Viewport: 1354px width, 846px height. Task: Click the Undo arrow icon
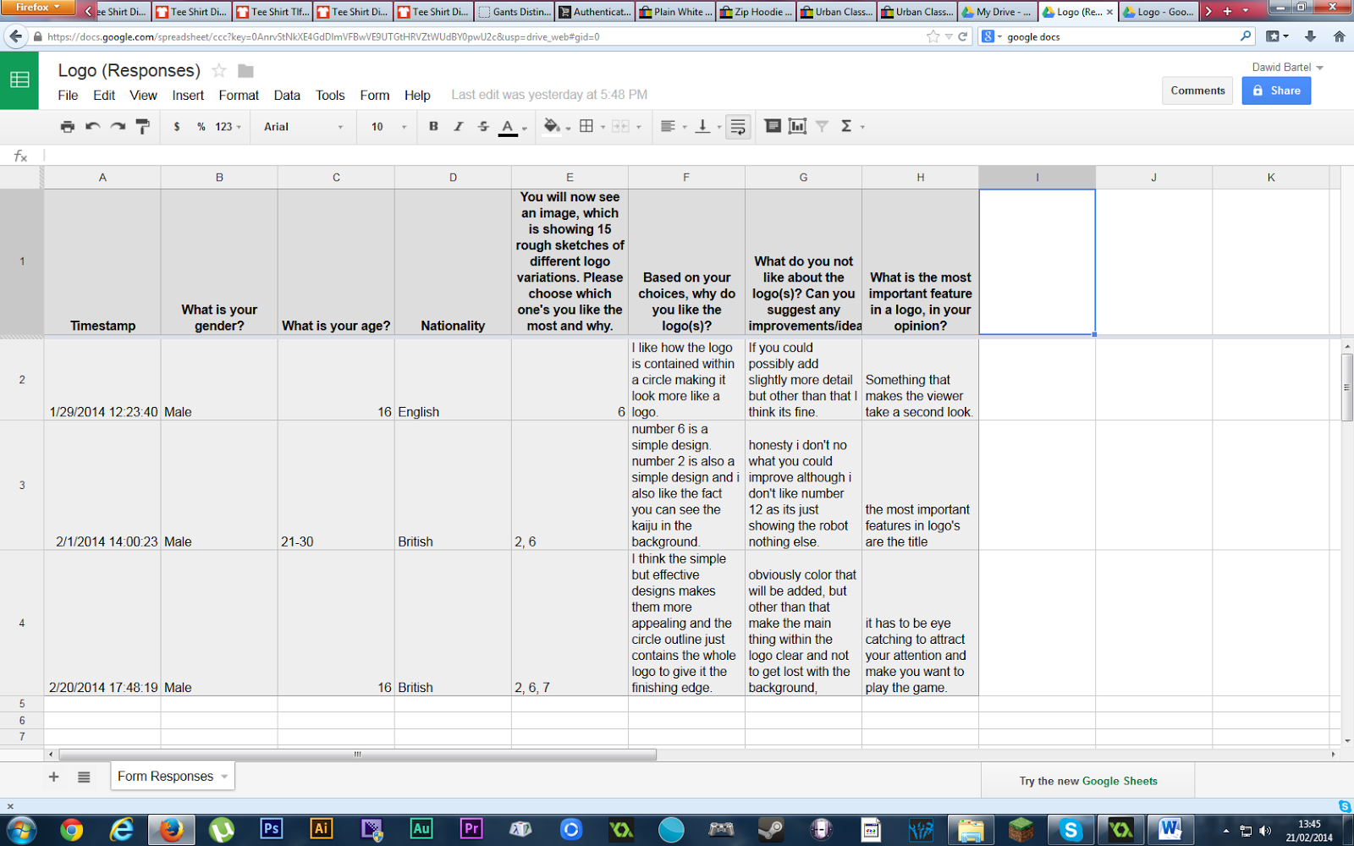click(x=93, y=126)
